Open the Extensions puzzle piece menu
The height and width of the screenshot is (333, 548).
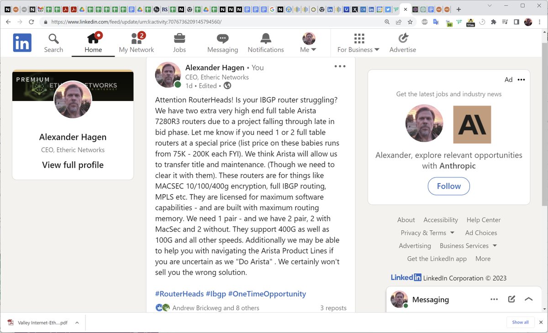494,21
